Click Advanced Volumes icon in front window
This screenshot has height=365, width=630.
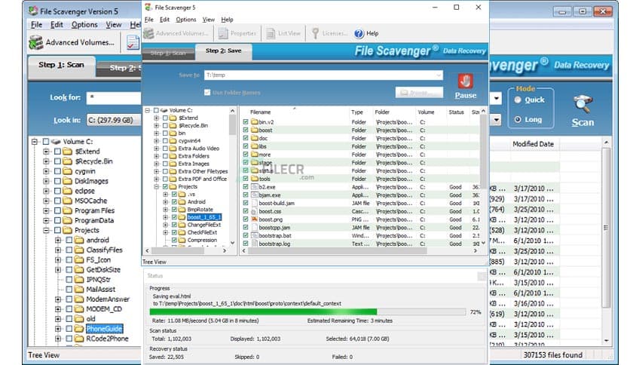tap(148, 33)
